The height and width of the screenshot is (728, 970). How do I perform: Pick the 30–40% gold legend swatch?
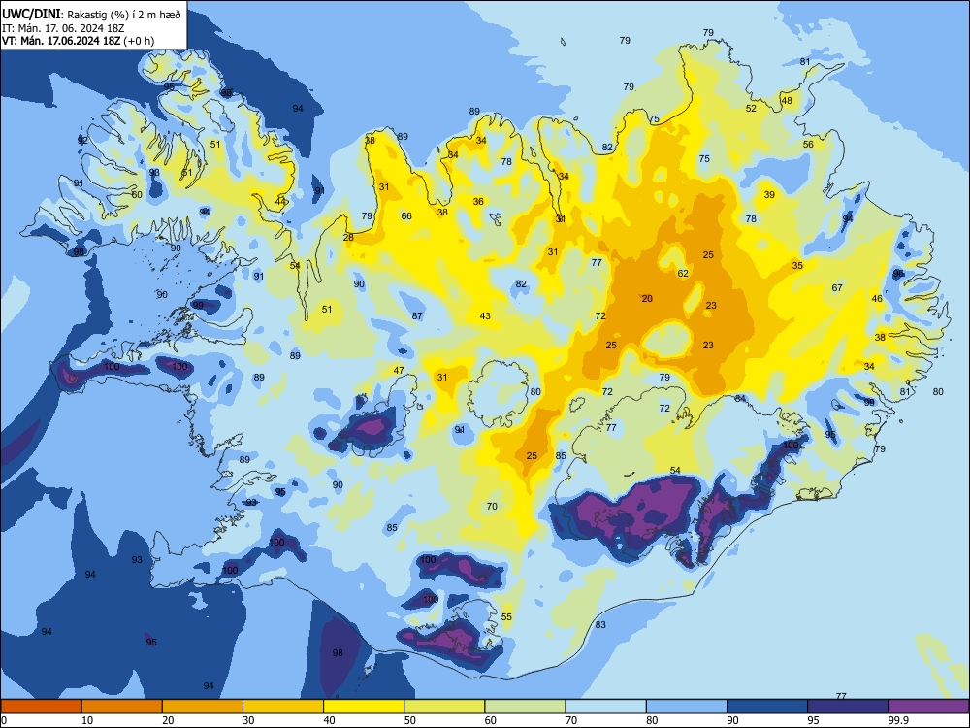coord(283,707)
